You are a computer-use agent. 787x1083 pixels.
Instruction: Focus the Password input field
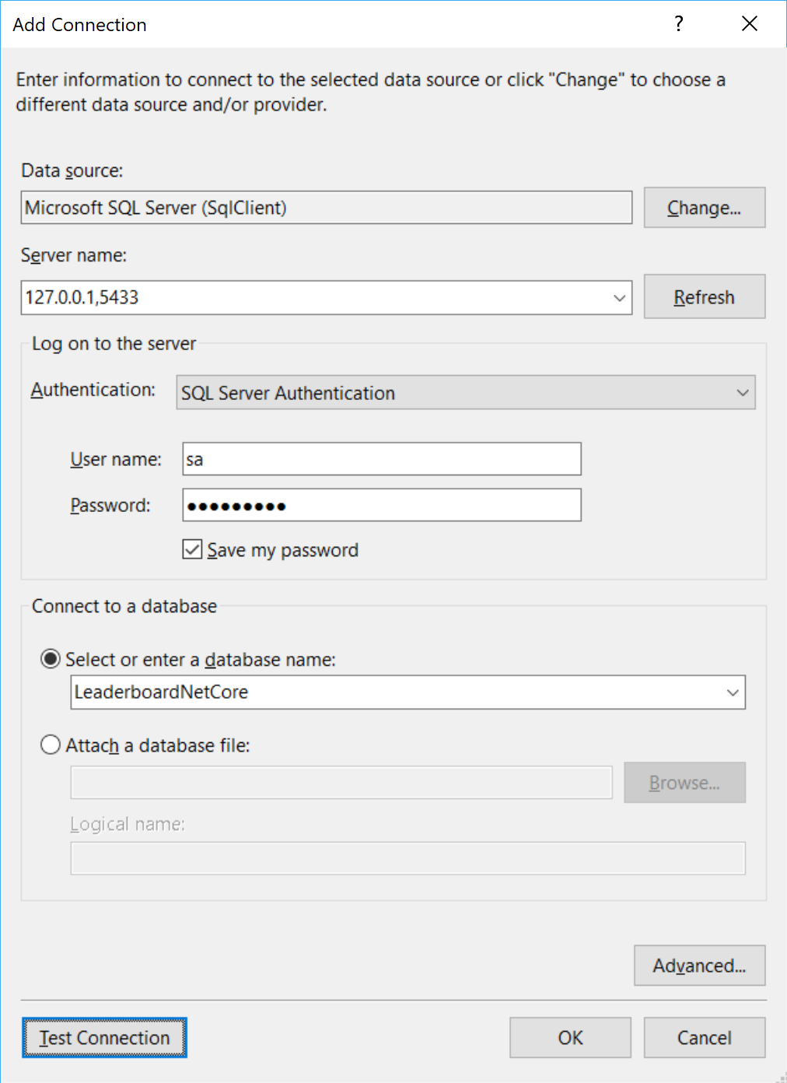381,506
